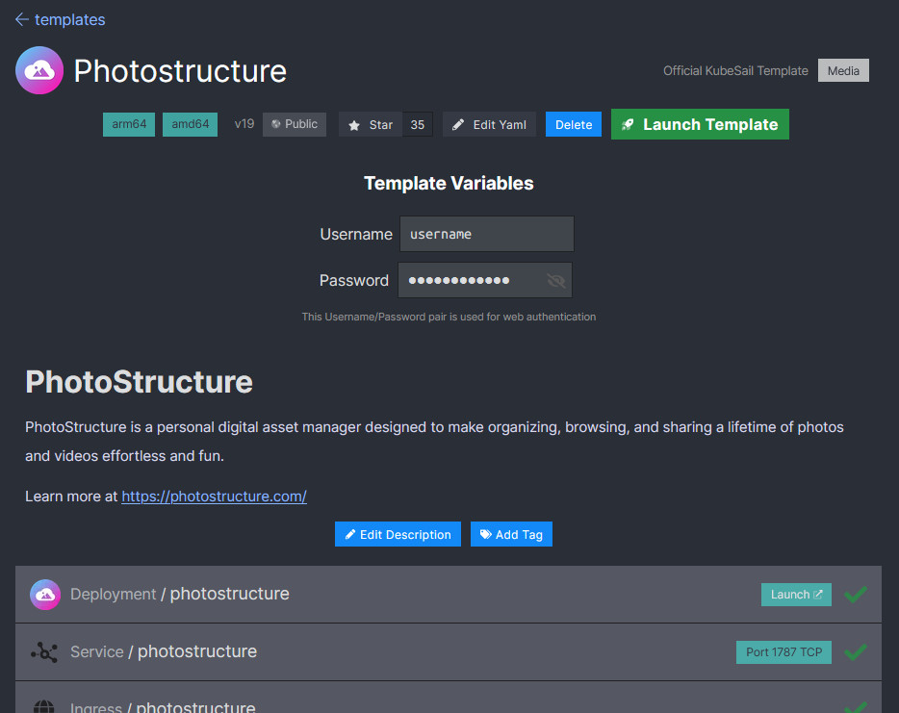Image resolution: width=899 pixels, height=713 pixels.
Task: Launch the Photostructure template
Action: pos(700,124)
